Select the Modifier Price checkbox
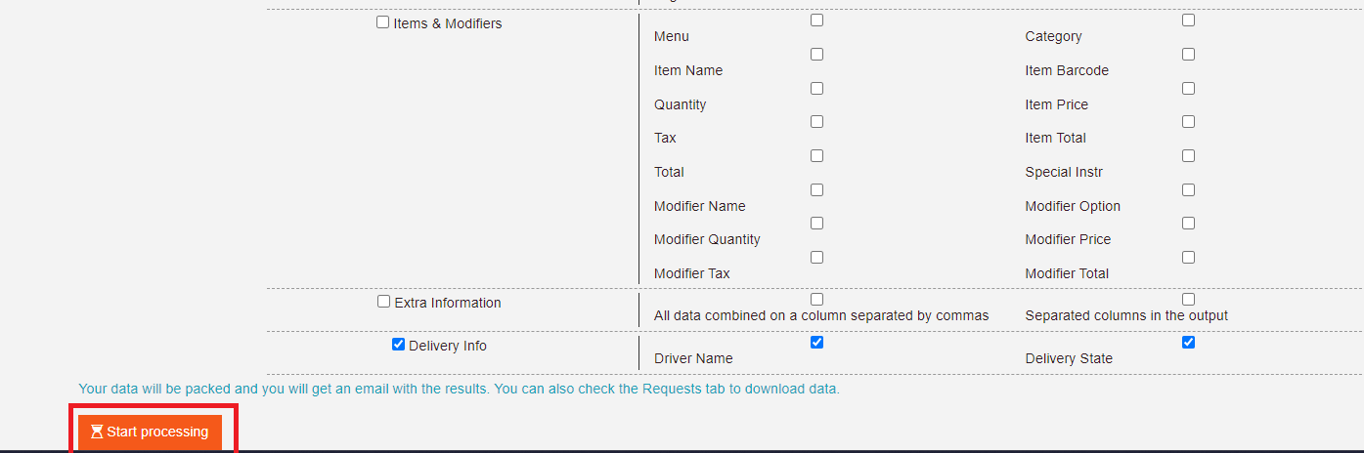 pos(1188,223)
